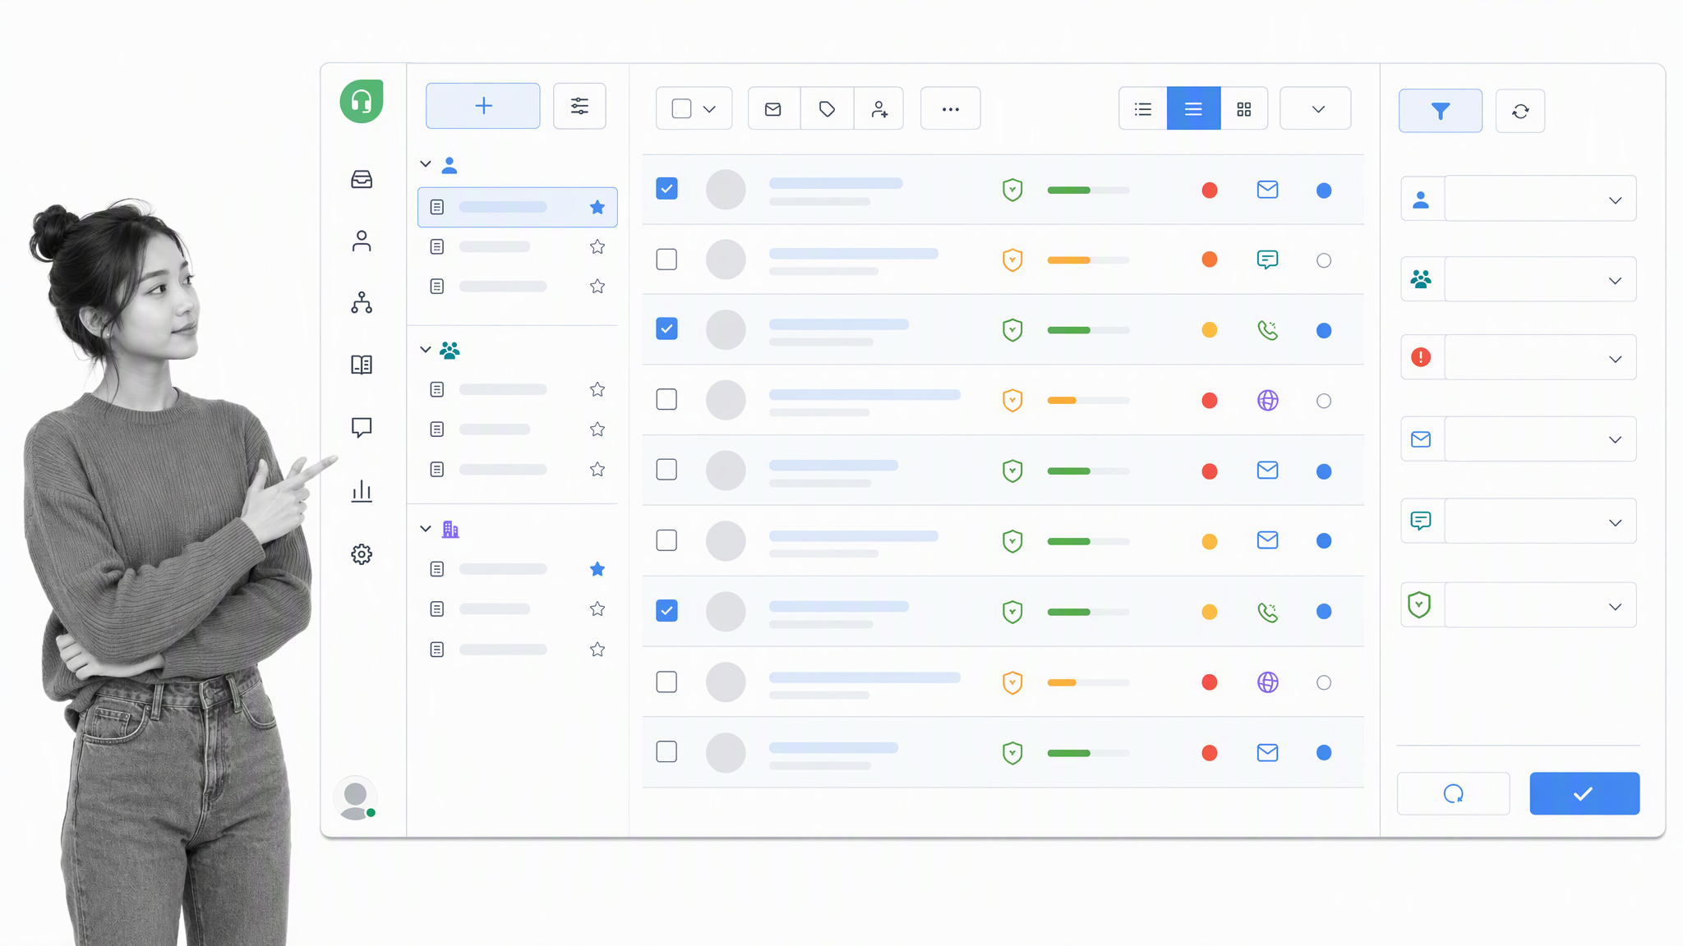Open the chevron dropdown right of view switcher
Viewport: 1683px width, 946px height.
point(1316,108)
